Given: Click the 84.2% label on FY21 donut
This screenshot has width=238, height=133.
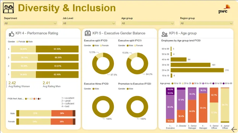Looking at the screenshot, I should tap(149, 74).
